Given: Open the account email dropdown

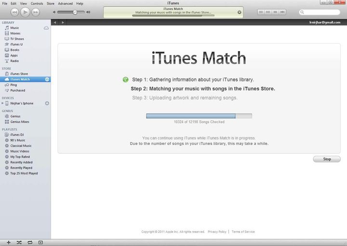Looking at the screenshot, I should click(327, 22).
